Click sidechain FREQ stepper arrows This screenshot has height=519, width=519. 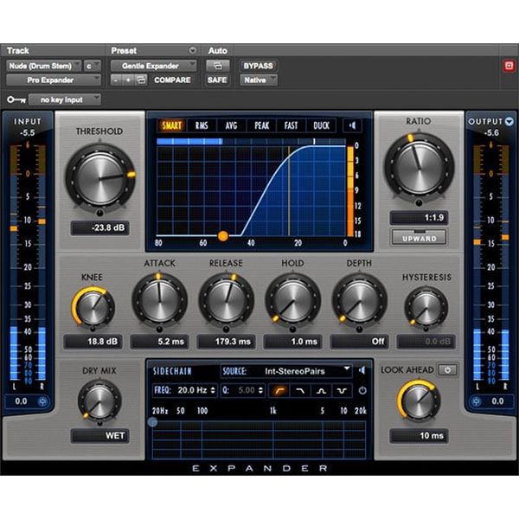point(213,391)
